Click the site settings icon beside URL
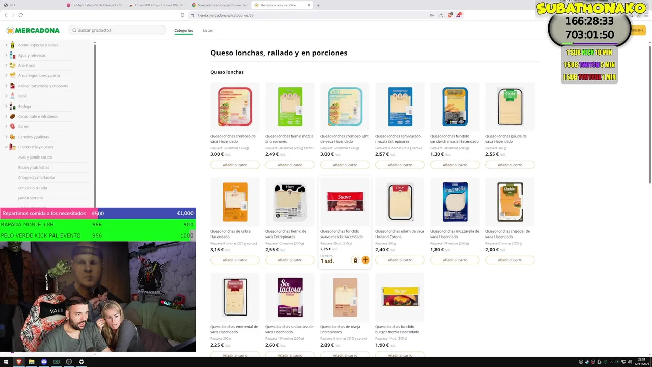Image resolution: width=652 pixels, height=367 pixels. pyautogui.click(x=193, y=15)
